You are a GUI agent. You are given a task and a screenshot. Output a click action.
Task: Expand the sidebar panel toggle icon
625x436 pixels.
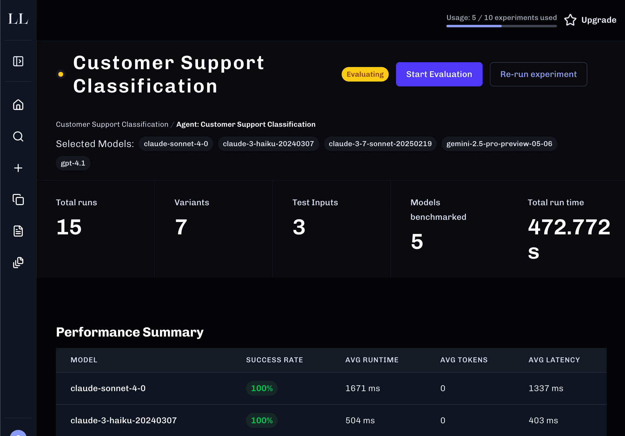18,61
